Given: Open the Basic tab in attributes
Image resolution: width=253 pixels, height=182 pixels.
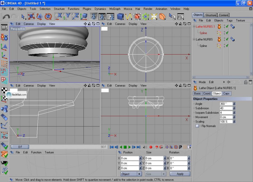Looking at the screenshot, I should pos(197,93).
